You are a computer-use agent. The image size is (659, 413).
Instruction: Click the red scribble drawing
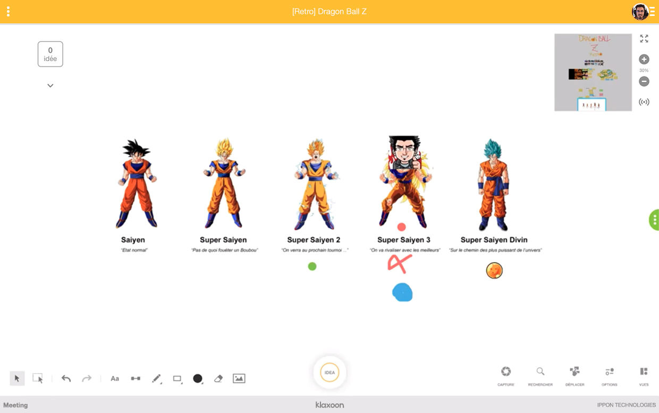pyautogui.click(x=400, y=263)
